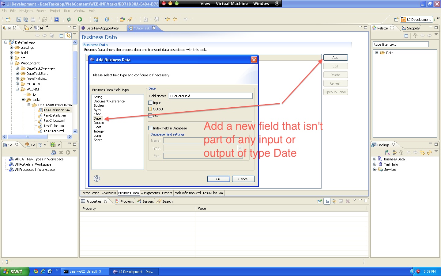The image size is (441, 276).
Task: Open the File menu
Action: [4, 11]
